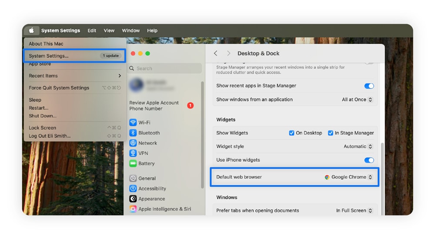435x235 pixels.
Task: Open General settings gear icon
Action: click(x=133, y=178)
